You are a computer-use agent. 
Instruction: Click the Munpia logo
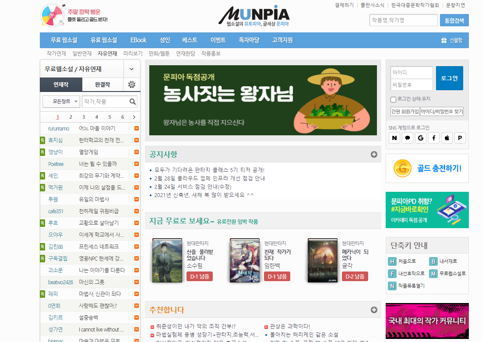(x=254, y=16)
